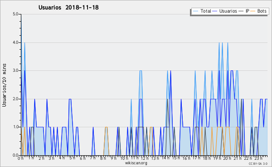Click the y-axis value 0.0
The width and height of the screenshot is (272, 167).
pos(15,155)
